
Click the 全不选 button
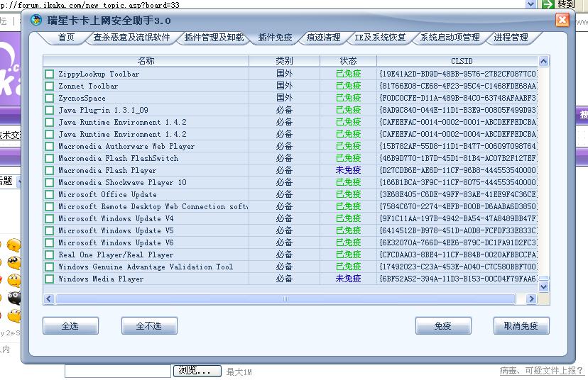(x=149, y=325)
